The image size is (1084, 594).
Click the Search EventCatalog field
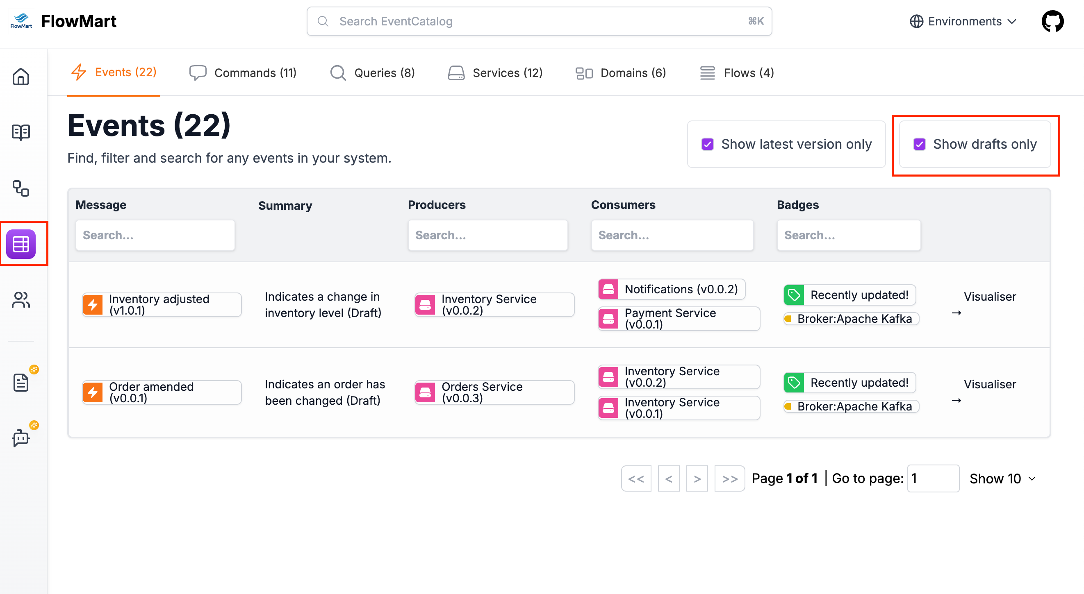[x=539, y=21]
